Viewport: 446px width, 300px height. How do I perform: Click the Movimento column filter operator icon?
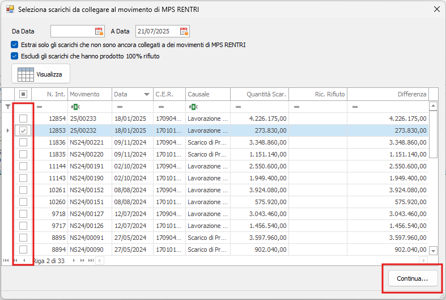click(x=75, y=107)
